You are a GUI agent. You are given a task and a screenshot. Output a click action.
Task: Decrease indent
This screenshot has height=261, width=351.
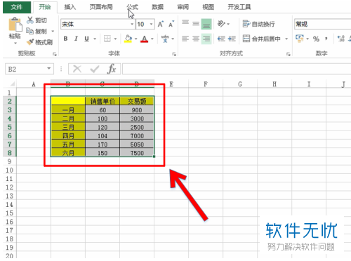[221, 39]
